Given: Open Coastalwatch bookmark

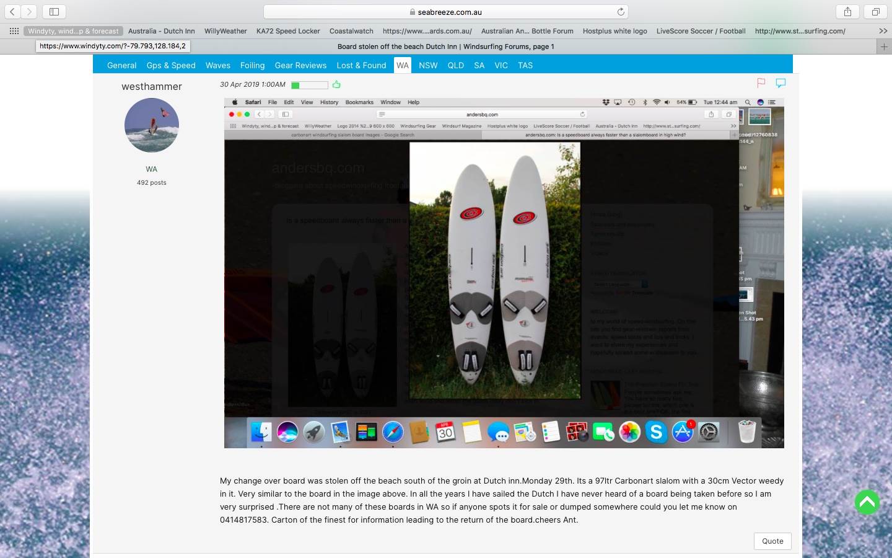Looking at the screenshot, I should click(351, 31).
